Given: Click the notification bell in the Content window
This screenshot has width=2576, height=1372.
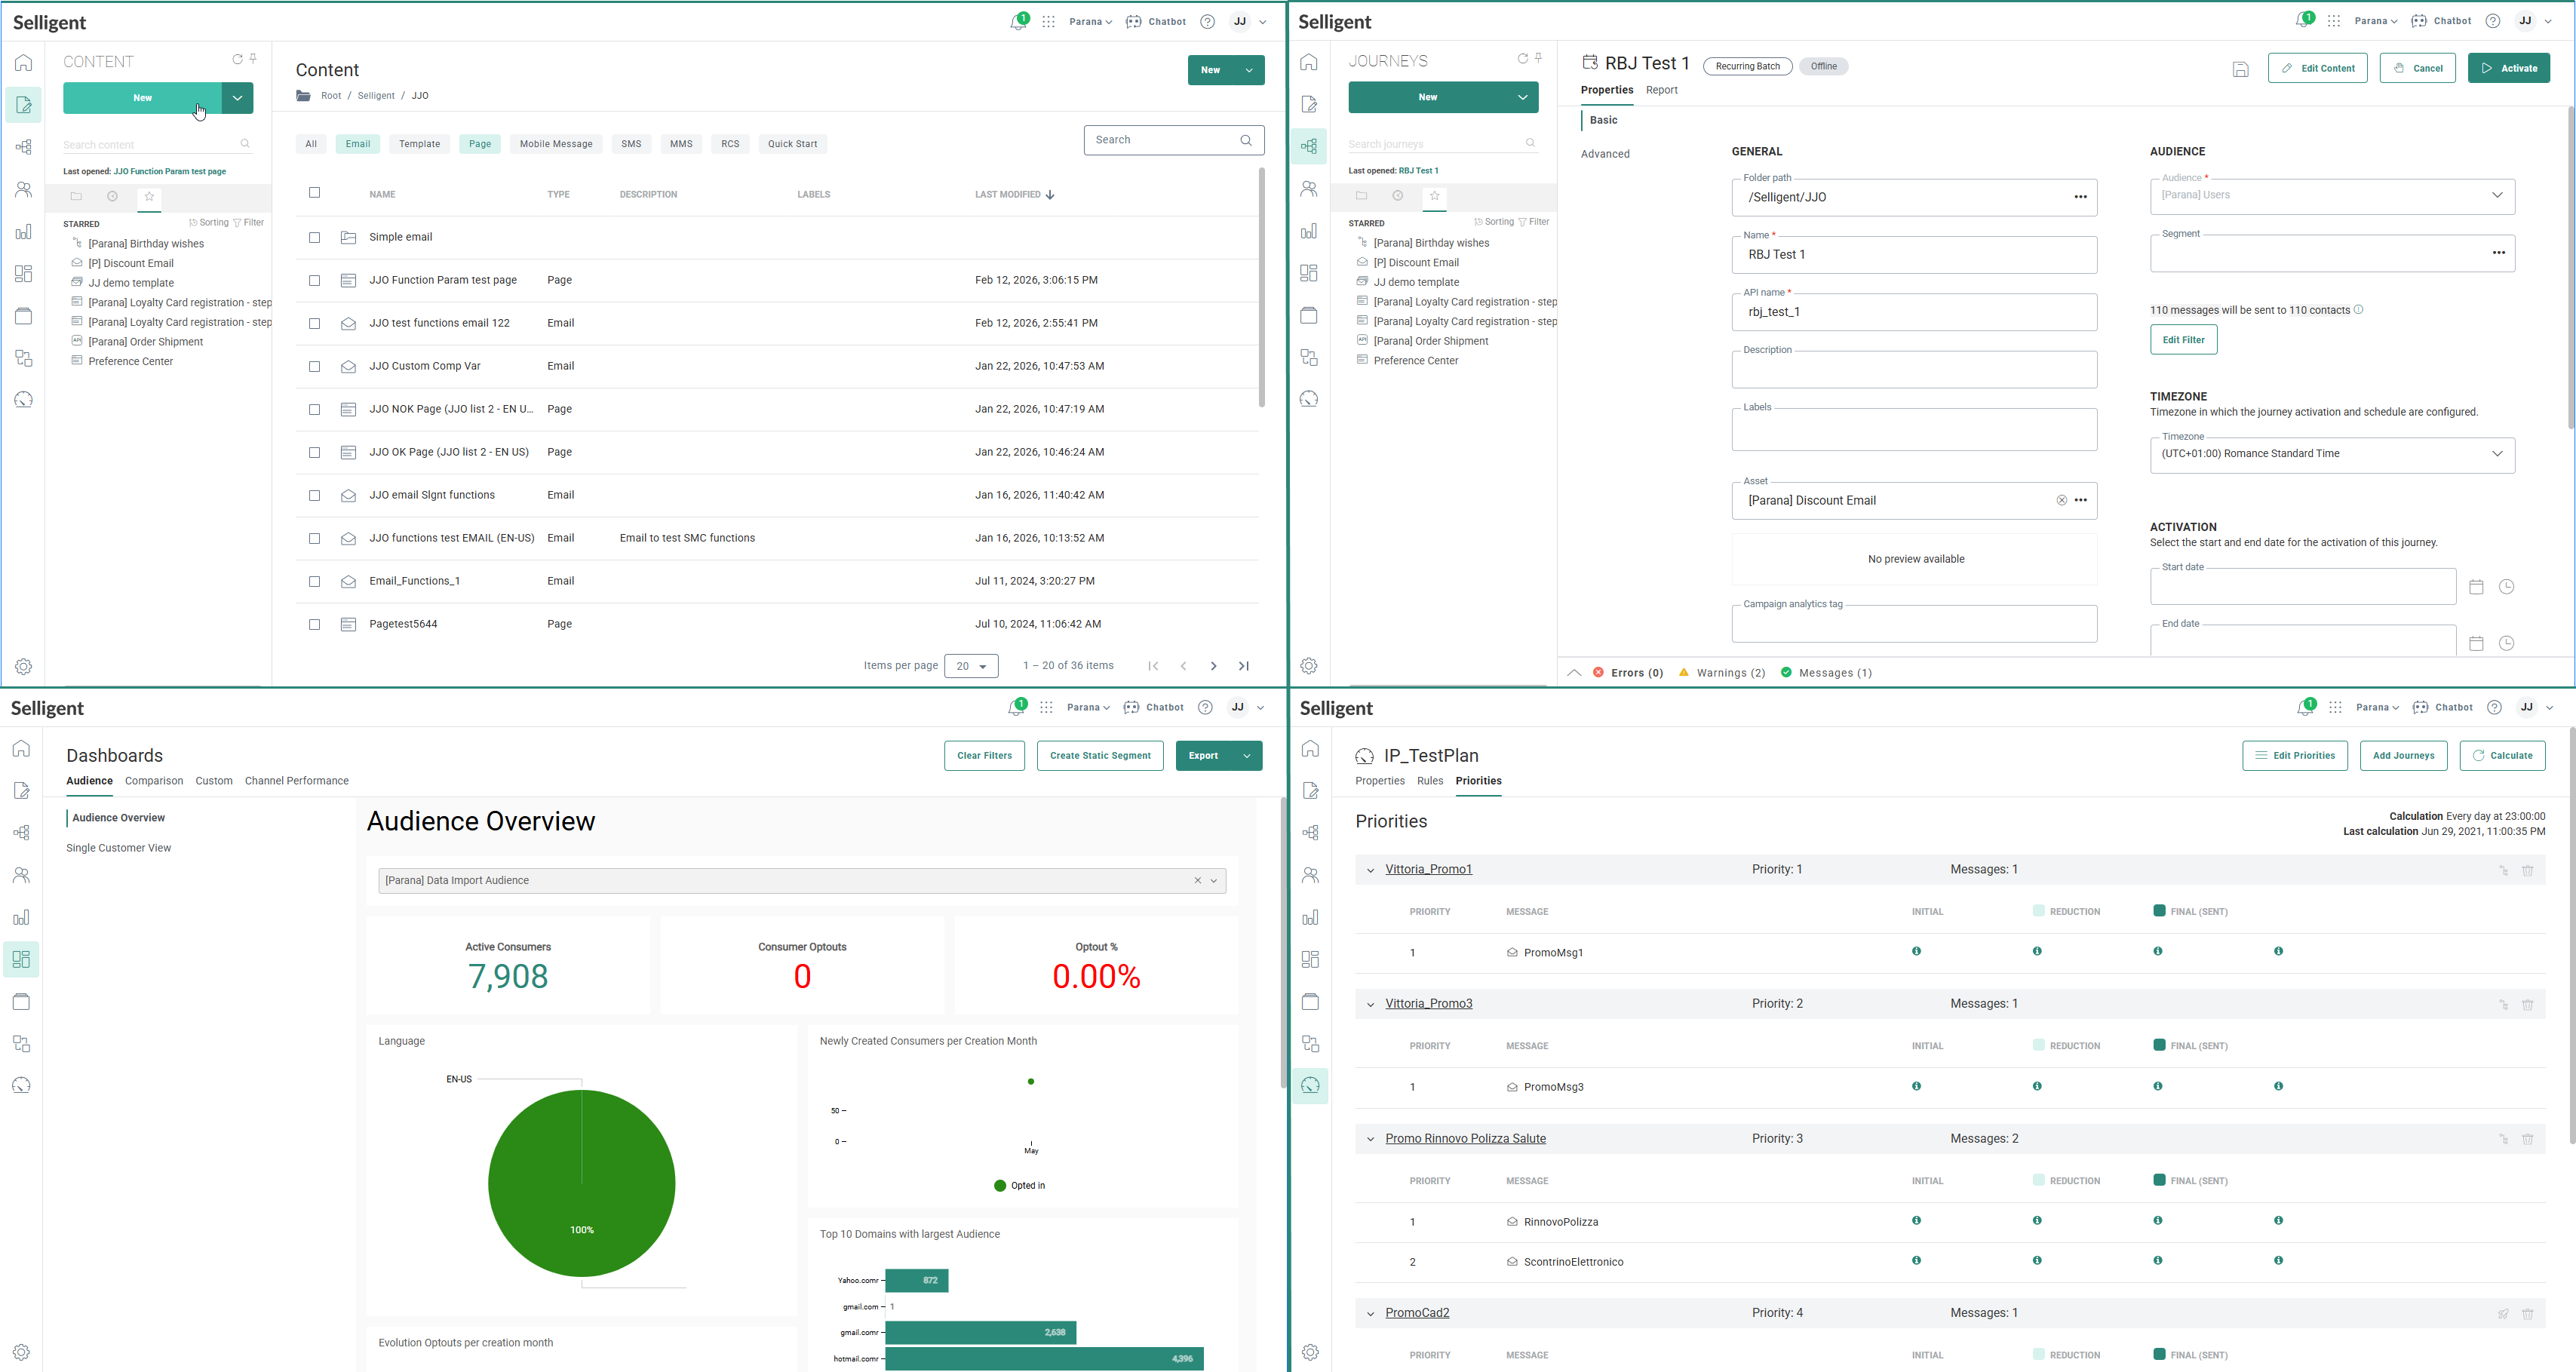Looking at the screenshot, I should coord(1017,22).
